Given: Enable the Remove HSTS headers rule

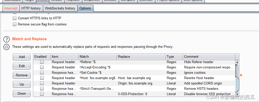Looking at the screenshot, I should click(x=42, y=89).
